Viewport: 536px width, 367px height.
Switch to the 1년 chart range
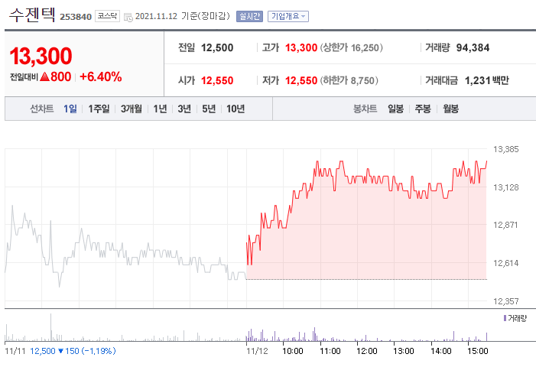coord(160,109)
